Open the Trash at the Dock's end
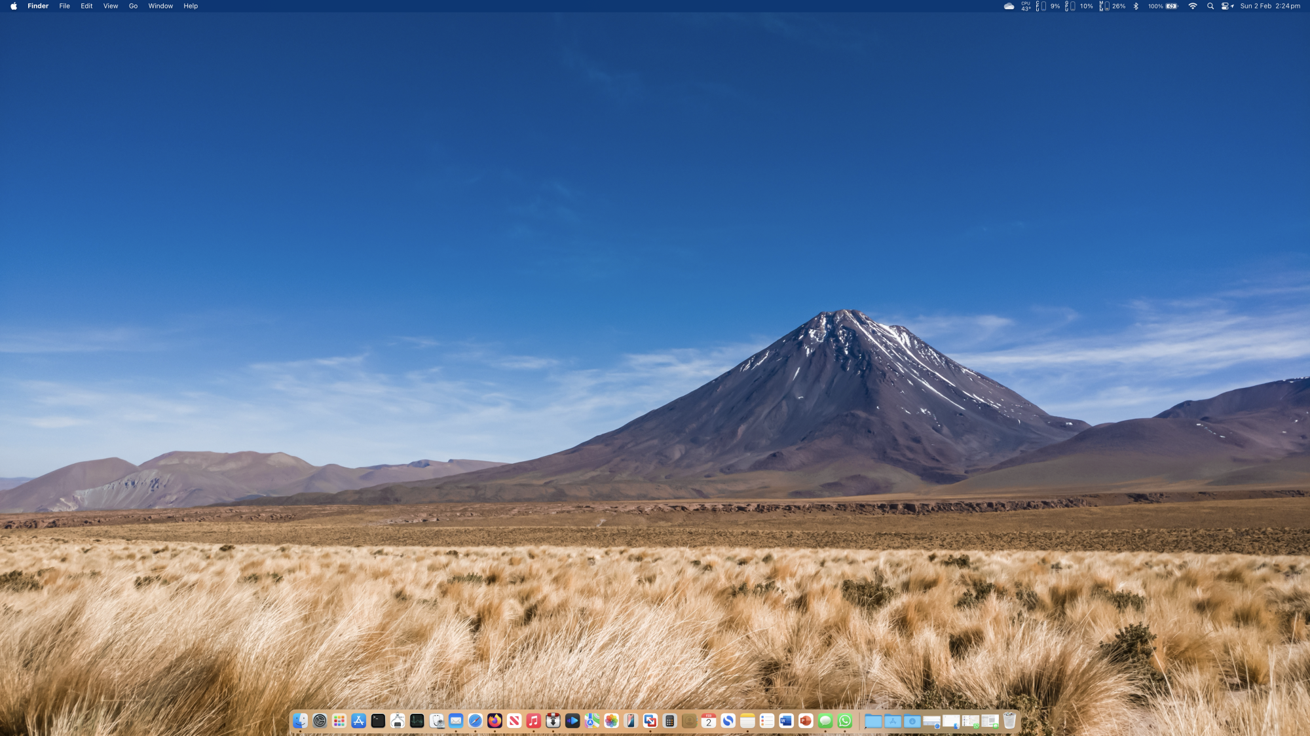 coord(1009,721)
